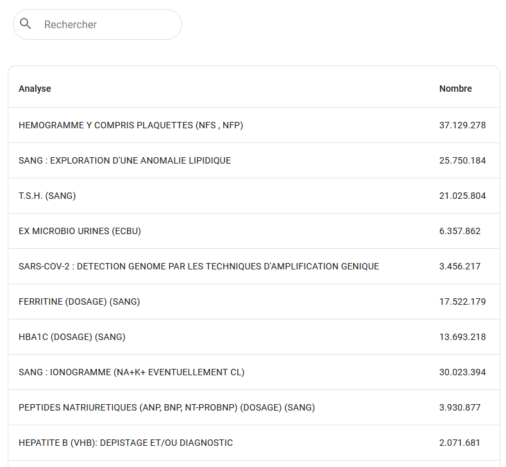Click the FERRITINE (DOSAGE) (SANG) entry
506x467 pixels.
pos(79,301)
